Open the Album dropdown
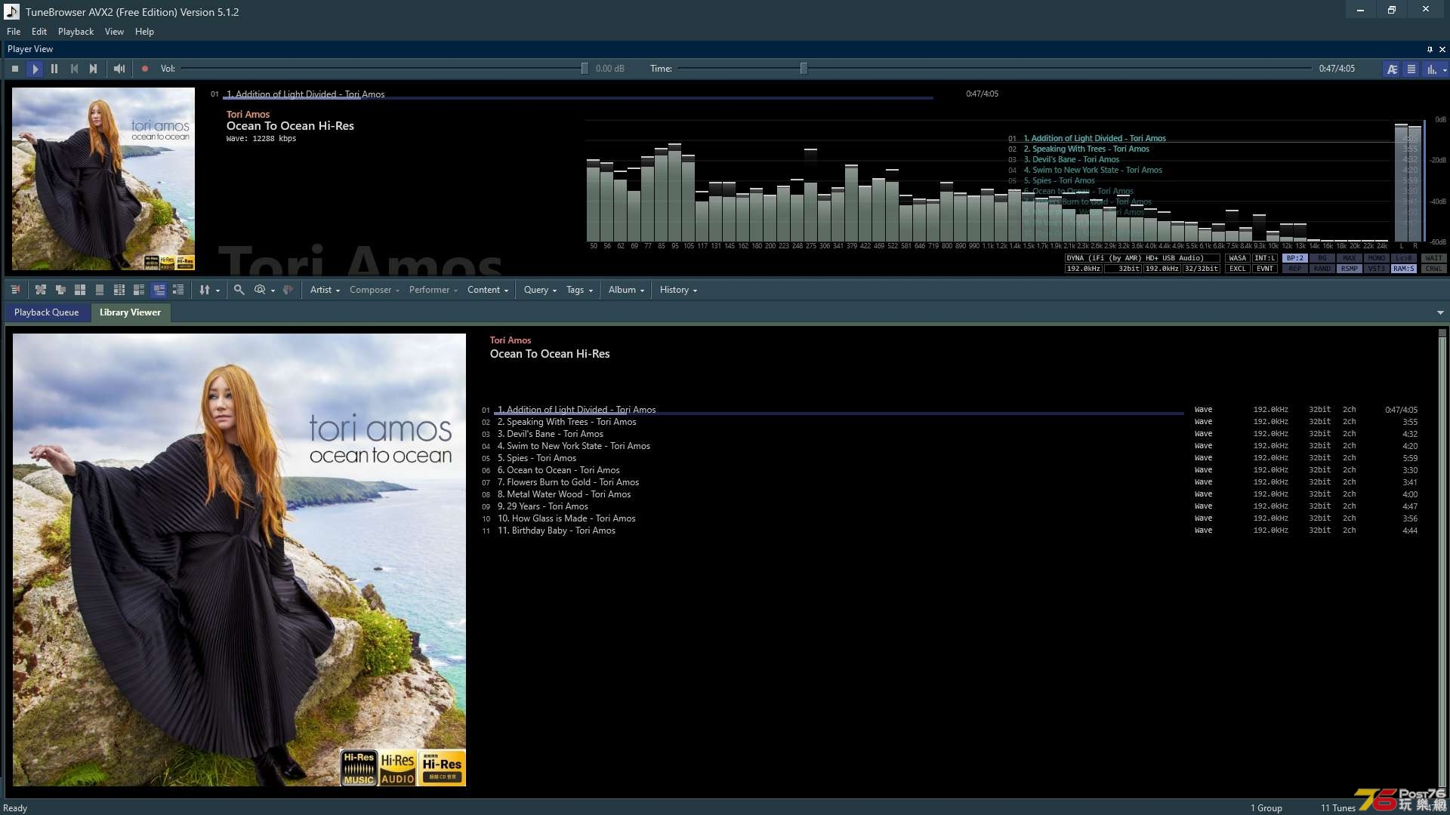 (626, 290)
